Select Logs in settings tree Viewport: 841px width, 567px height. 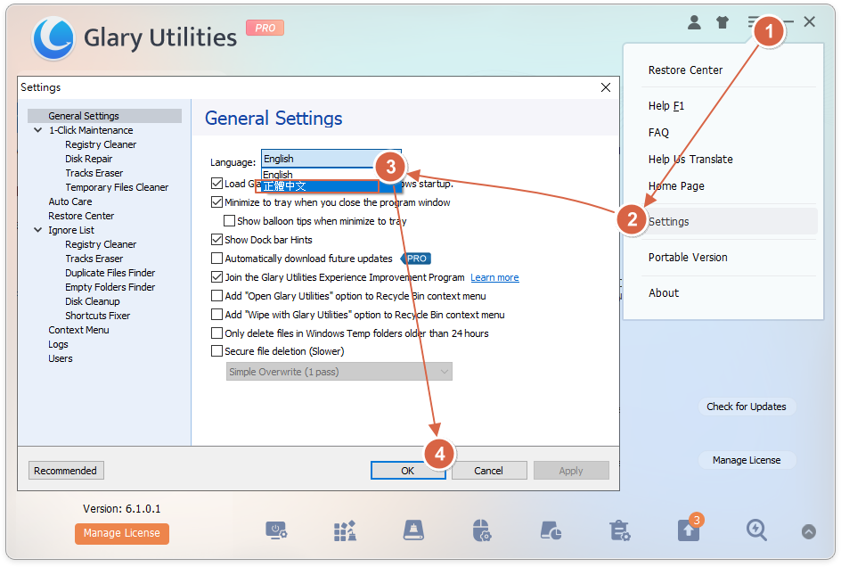click(58, 345)
